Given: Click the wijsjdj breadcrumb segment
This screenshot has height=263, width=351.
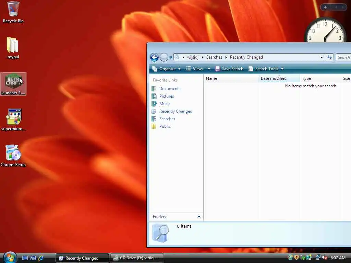Looking at the screenshot, I should pos(193,57).
